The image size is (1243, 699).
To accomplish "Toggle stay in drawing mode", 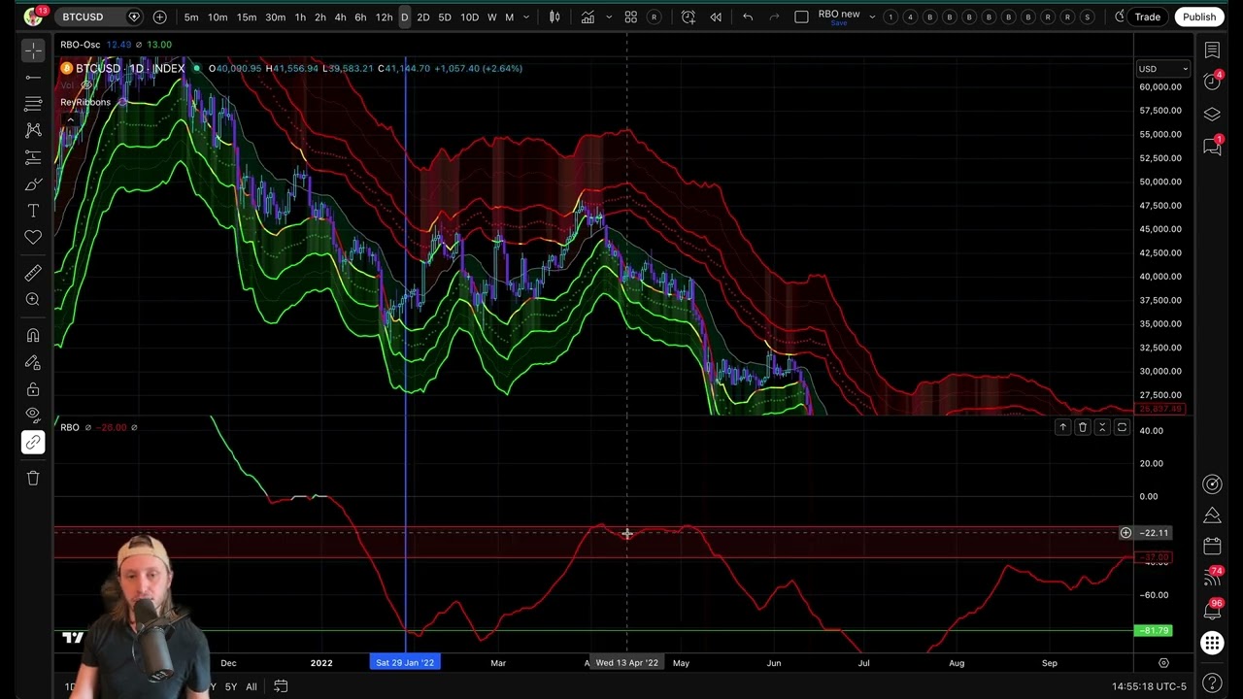I will tap(33, 362).
